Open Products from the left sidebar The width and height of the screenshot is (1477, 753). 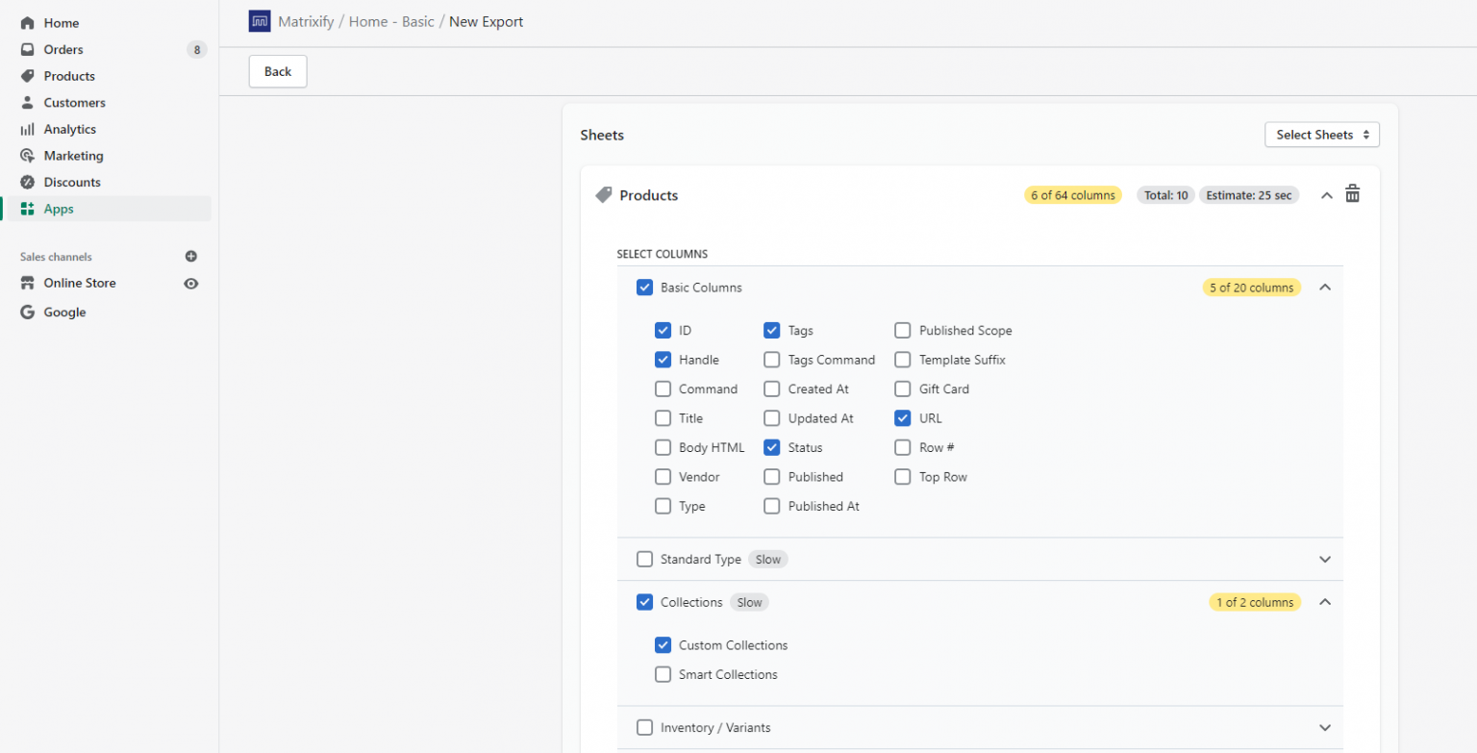[67, 76]
